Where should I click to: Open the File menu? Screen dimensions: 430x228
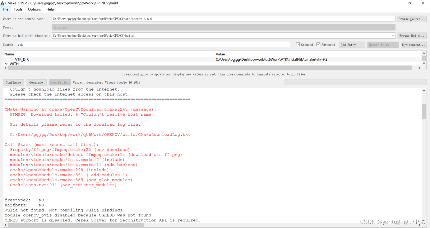pyautogui.click(x=6, y=9)
